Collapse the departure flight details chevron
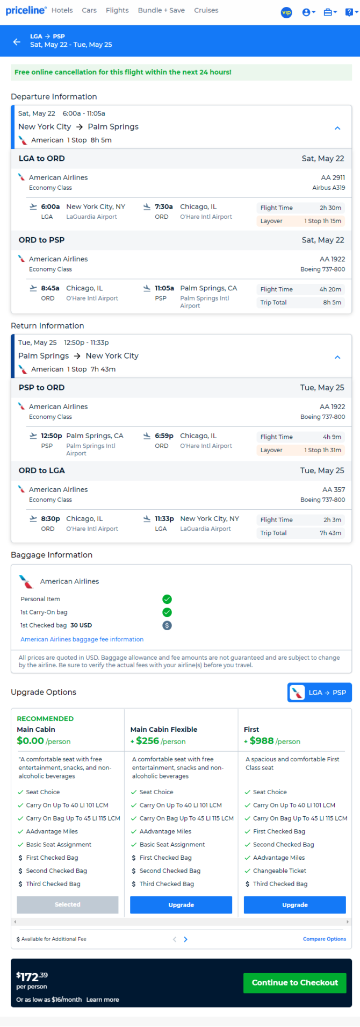The width and height of the screenshot is (360, 1027). click(x=337, y=128)
